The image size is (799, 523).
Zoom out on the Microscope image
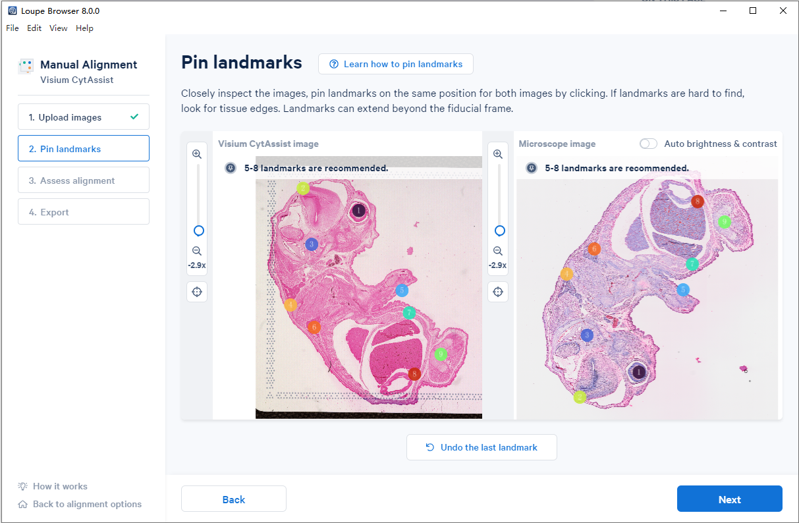[x=498, y=251]
